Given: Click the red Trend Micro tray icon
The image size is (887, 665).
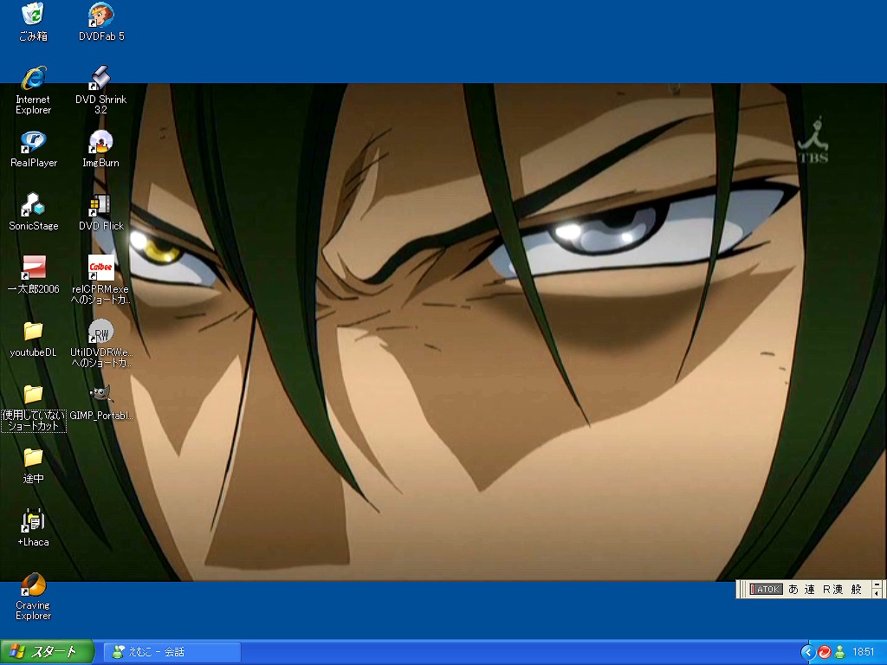Looking at the screenshot, I should point(825,653).
